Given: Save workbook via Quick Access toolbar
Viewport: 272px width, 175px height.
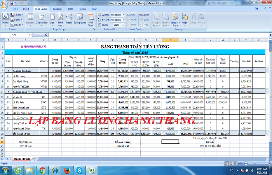Looking at the screenshot, I should tap(12, 3).
